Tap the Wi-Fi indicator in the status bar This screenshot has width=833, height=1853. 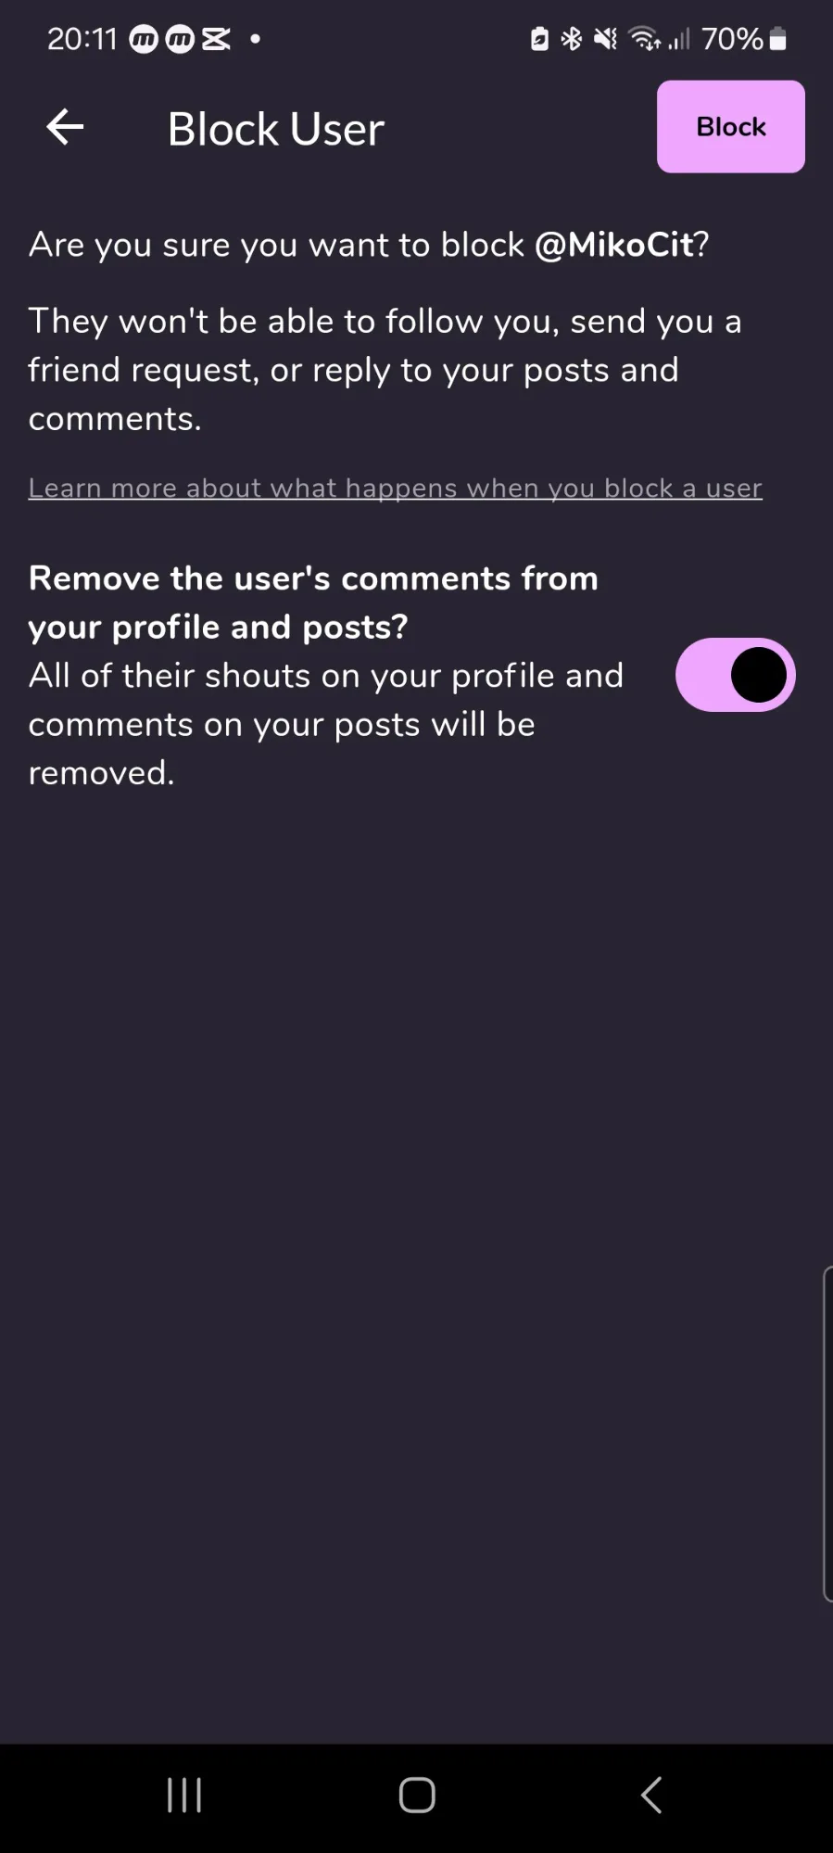click(644, 39)
